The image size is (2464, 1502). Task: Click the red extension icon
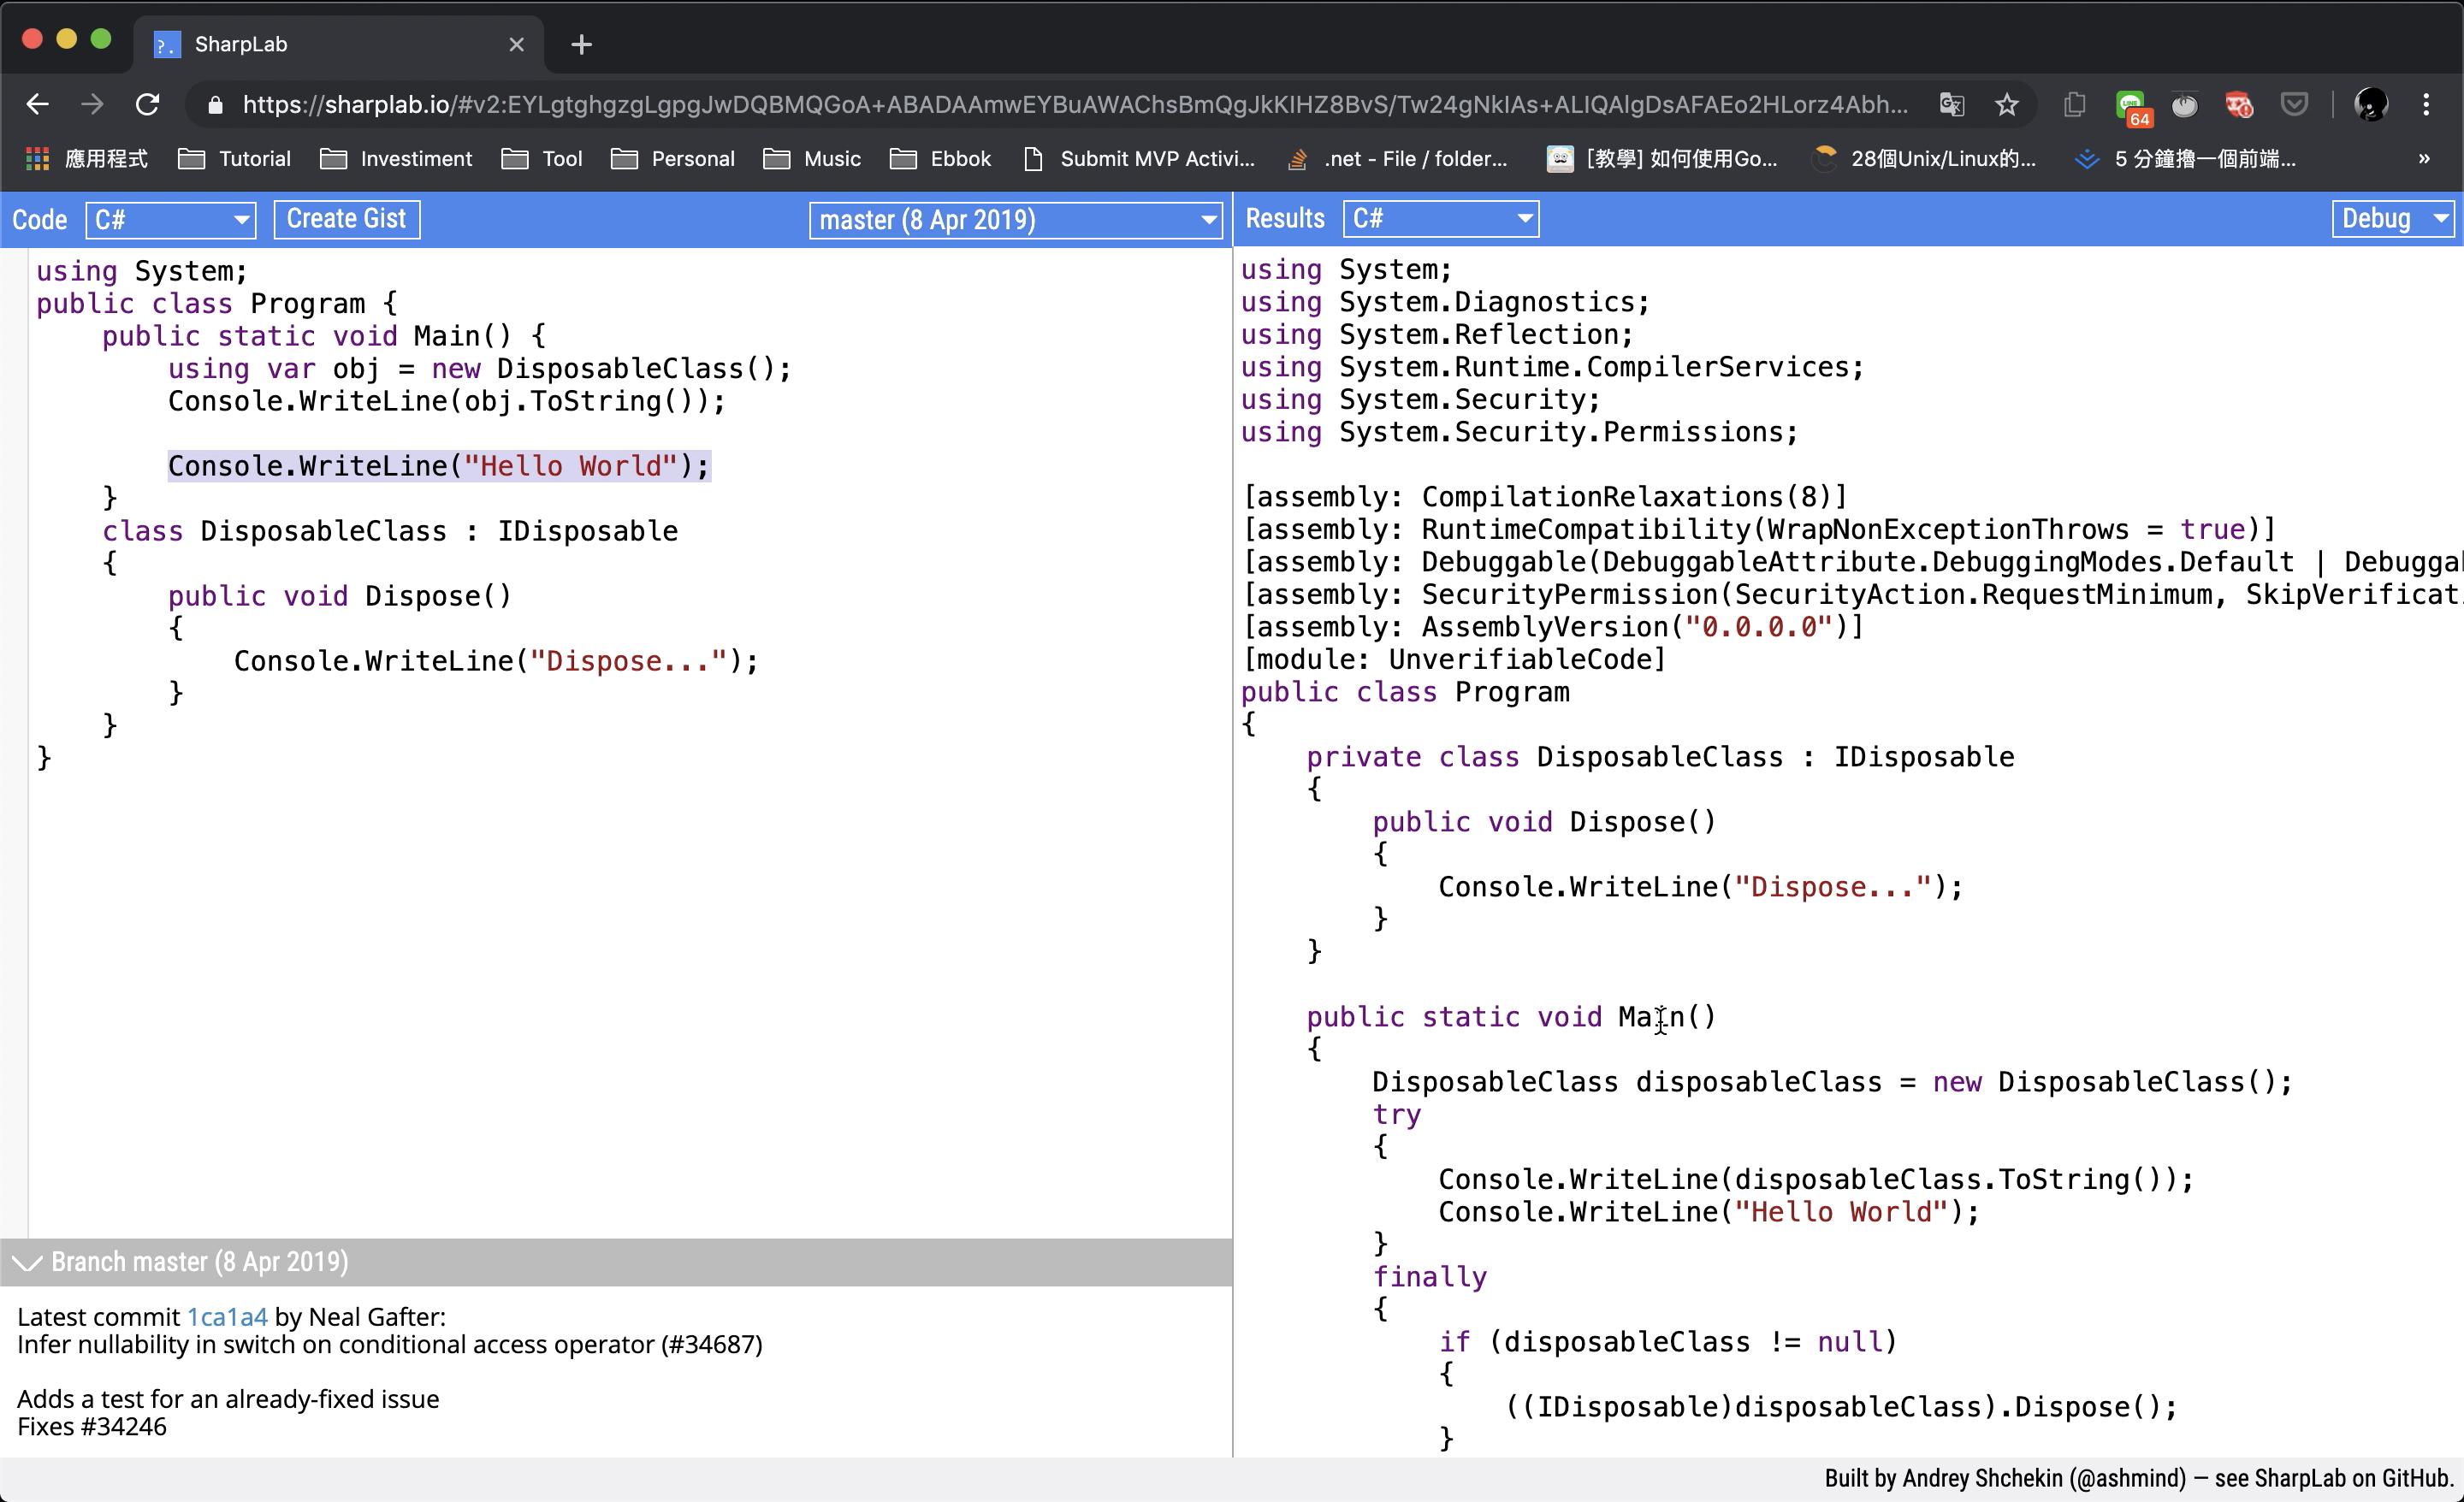point(2239,104)
